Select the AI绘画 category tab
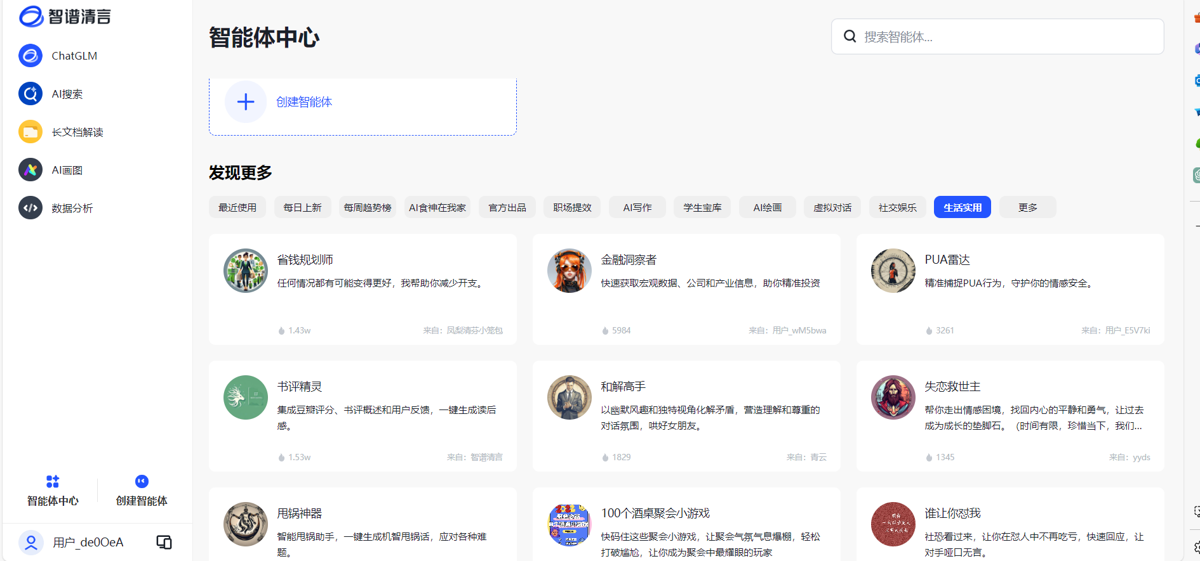1200x561 pixels. click(x=768, y=207)
